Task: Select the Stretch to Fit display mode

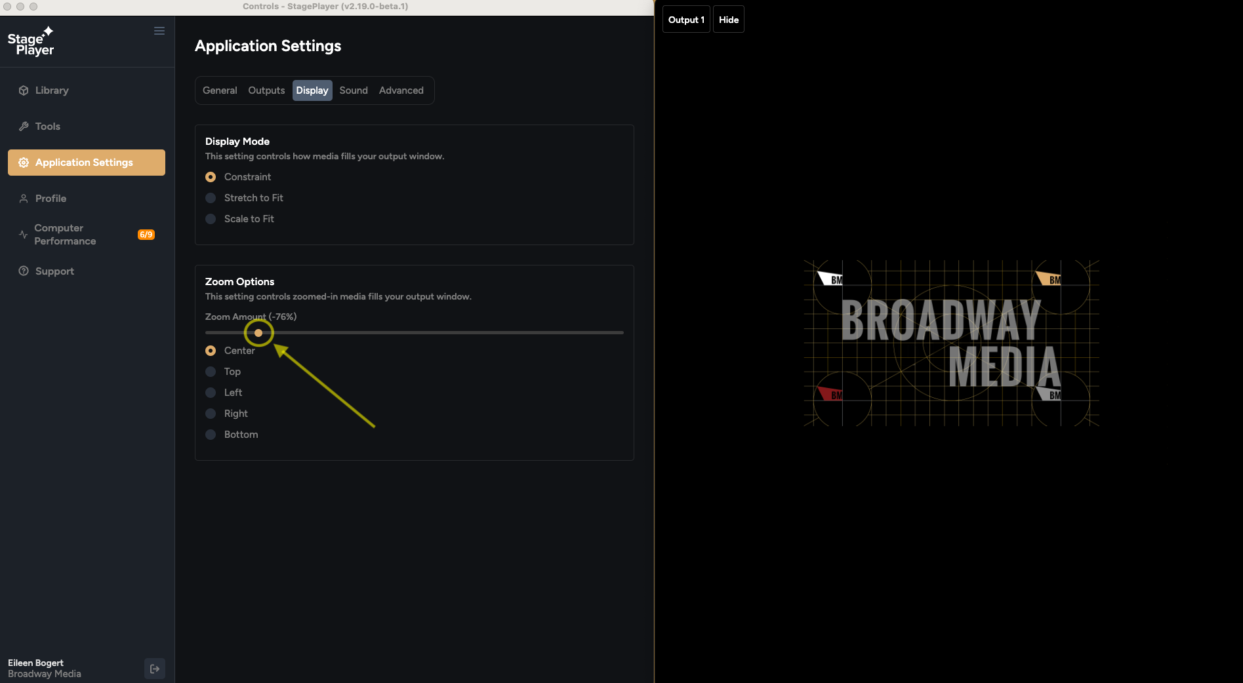Action: 211,198
